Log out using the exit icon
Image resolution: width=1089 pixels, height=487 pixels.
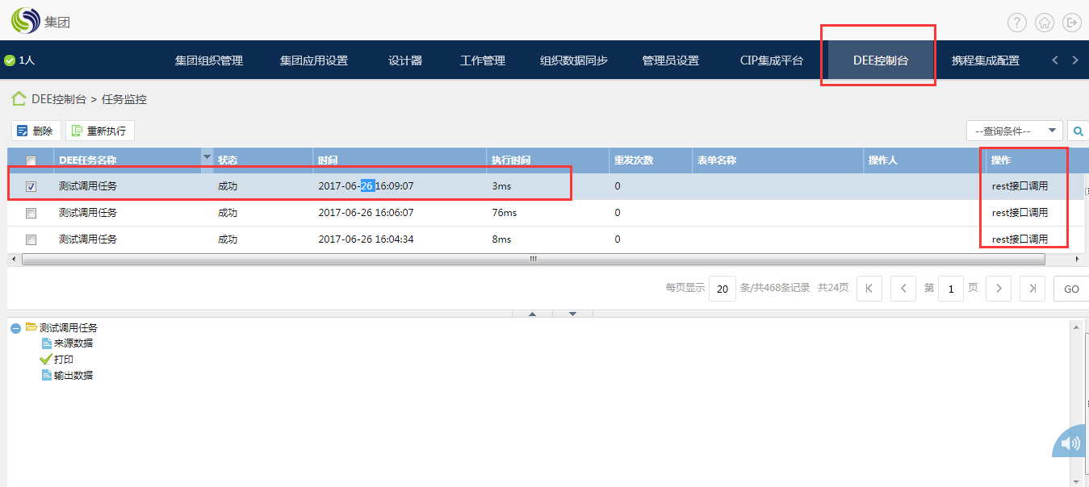tap(1072, 23)
